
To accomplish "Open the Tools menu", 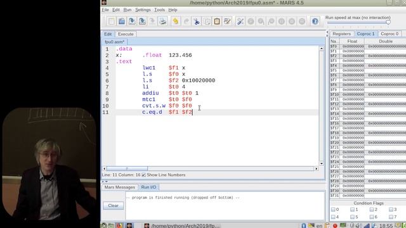I will (159, 10).
